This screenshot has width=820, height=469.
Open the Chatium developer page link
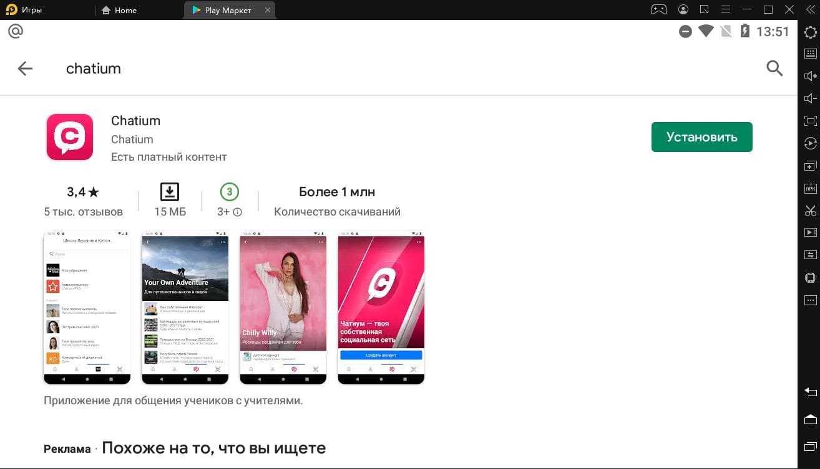point(132,140)
